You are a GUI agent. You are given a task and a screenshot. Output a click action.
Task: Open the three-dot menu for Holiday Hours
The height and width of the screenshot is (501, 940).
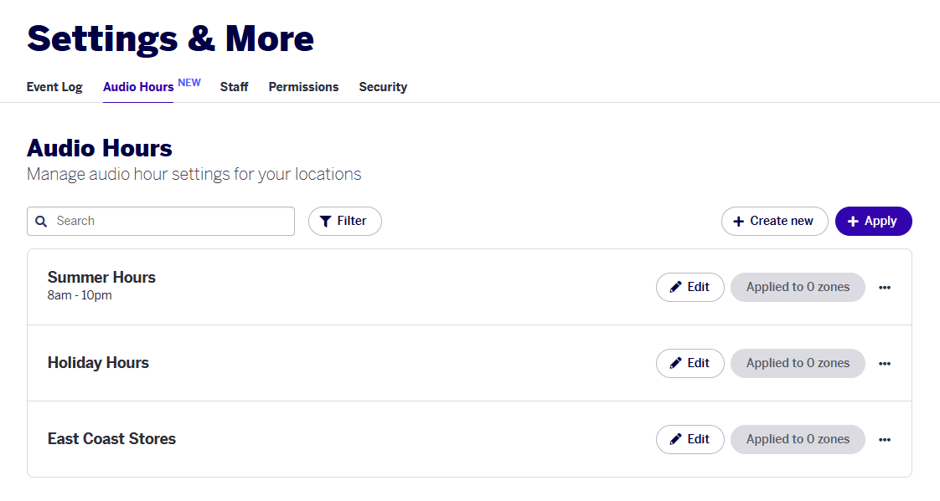(x=884, y=363)
